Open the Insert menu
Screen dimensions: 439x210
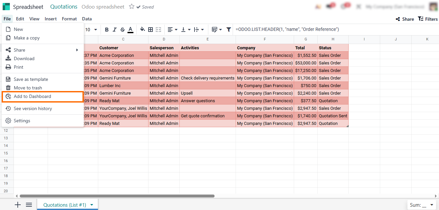(x=51, y=19)
